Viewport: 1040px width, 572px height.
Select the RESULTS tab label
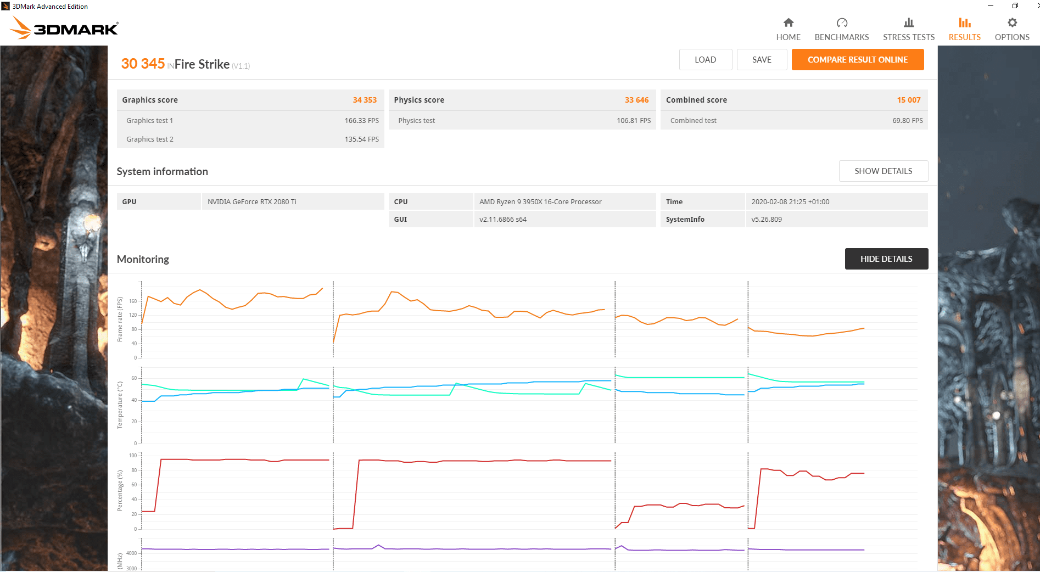[965, 37]
